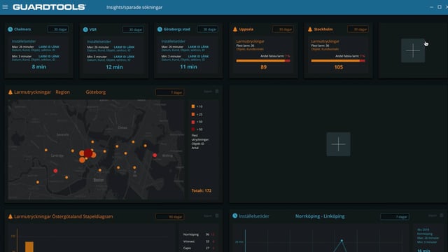Select the Region label on map panel

click(62, 92)
